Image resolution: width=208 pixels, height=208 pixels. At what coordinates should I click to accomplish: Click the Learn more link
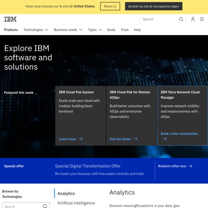coord(67,139)
